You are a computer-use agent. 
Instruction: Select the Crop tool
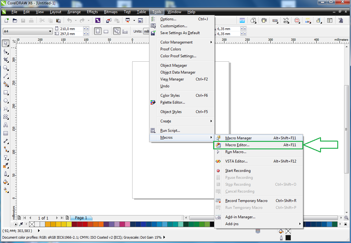(x=6, y=60)
